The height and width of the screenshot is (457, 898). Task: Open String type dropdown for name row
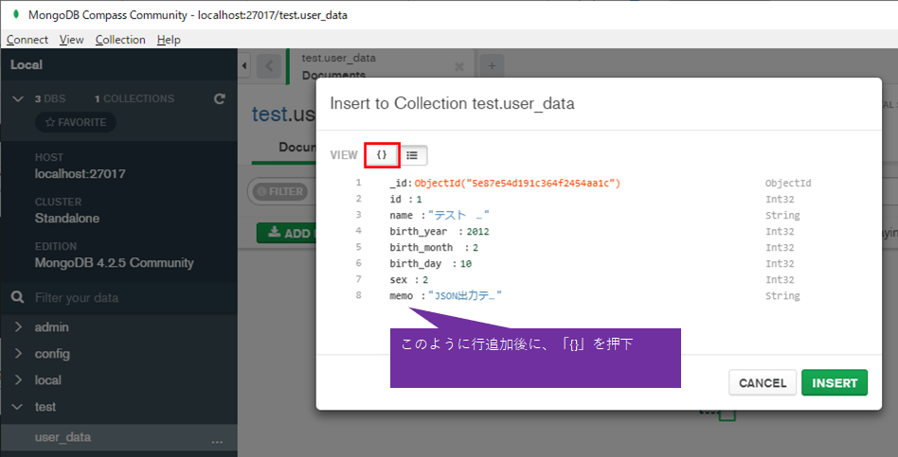(x=782, y=216)
